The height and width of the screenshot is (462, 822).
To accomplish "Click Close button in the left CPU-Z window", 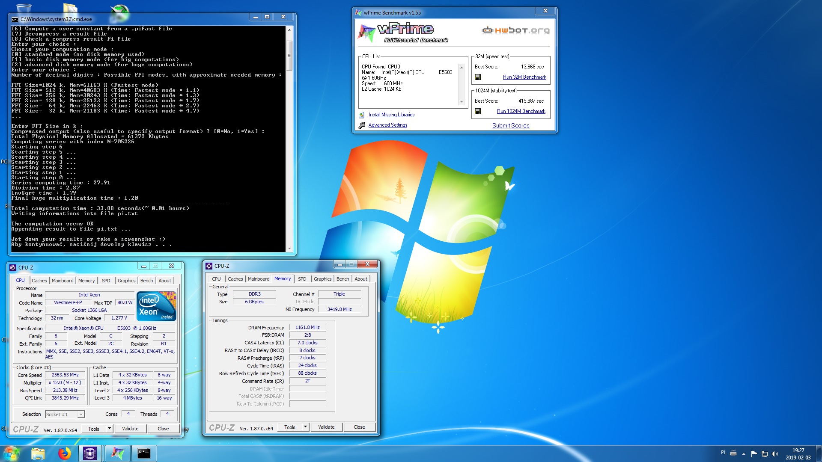I will click(163, 428).
